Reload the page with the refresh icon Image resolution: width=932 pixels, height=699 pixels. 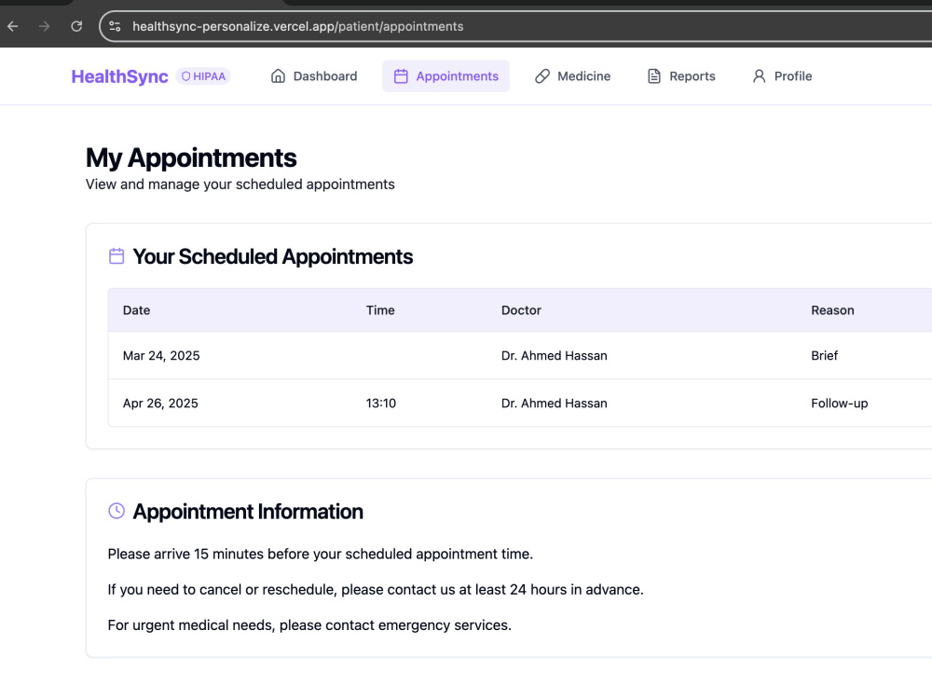(76, 26)
